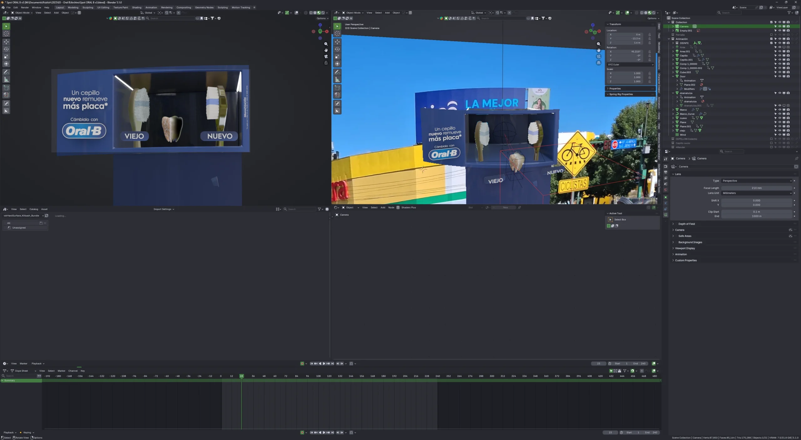The height and width of the screenshot is (440, 801).
Task: Select the Add Cube tool in the left viewport
Action: (6, 88)
